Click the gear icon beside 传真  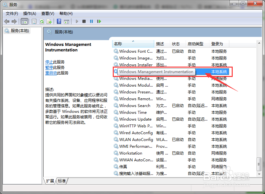tap(116, 167)
